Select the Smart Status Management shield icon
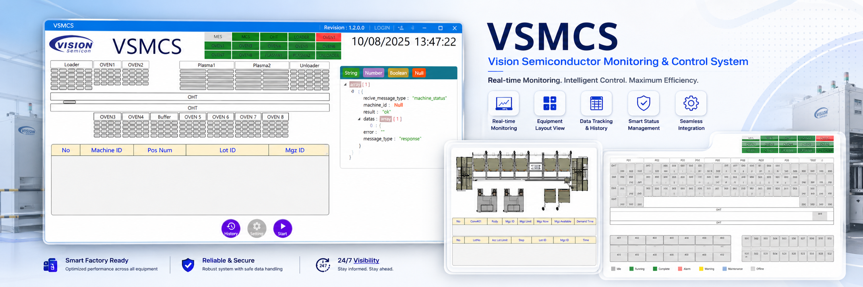Image resolution: width=863 pixels, height=287 pixels. pyautogui.click(x=644, y=103)
